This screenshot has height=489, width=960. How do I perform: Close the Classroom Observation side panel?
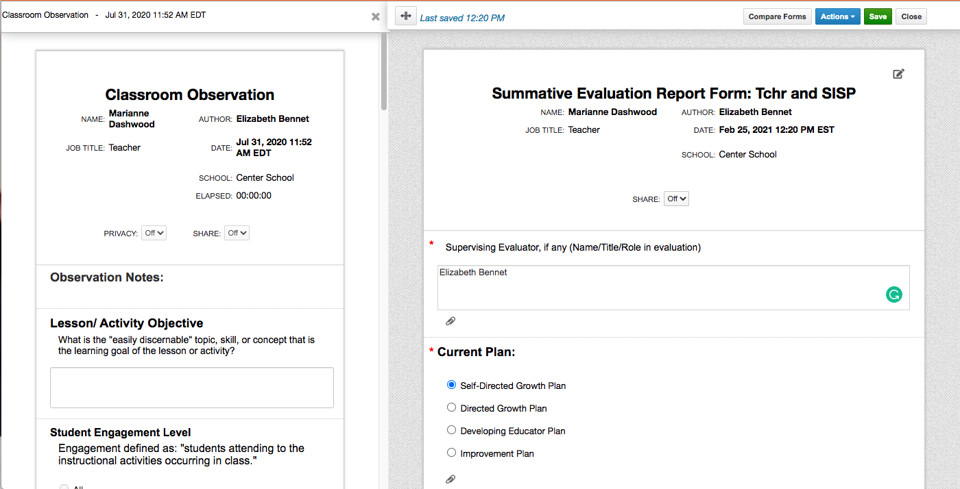[x=375, y=17]
